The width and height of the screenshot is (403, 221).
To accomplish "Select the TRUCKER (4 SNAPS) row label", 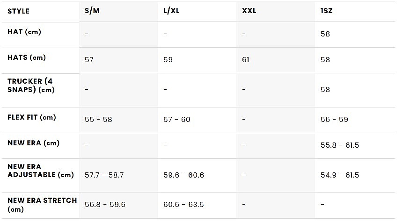I will point(31,86).
